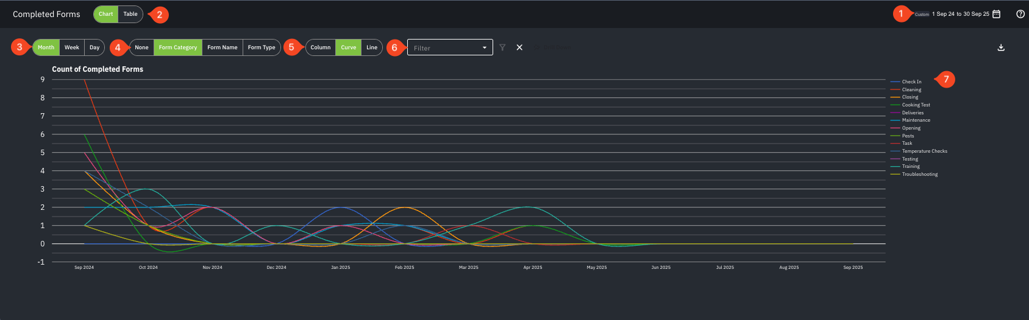The image size is (1029, 320).
Task: Click the Aug 2025 axis label
Action: click(x=789, y=267)
